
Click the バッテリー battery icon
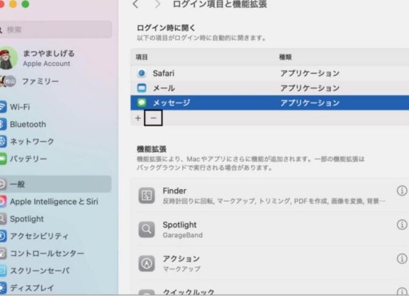2,159
